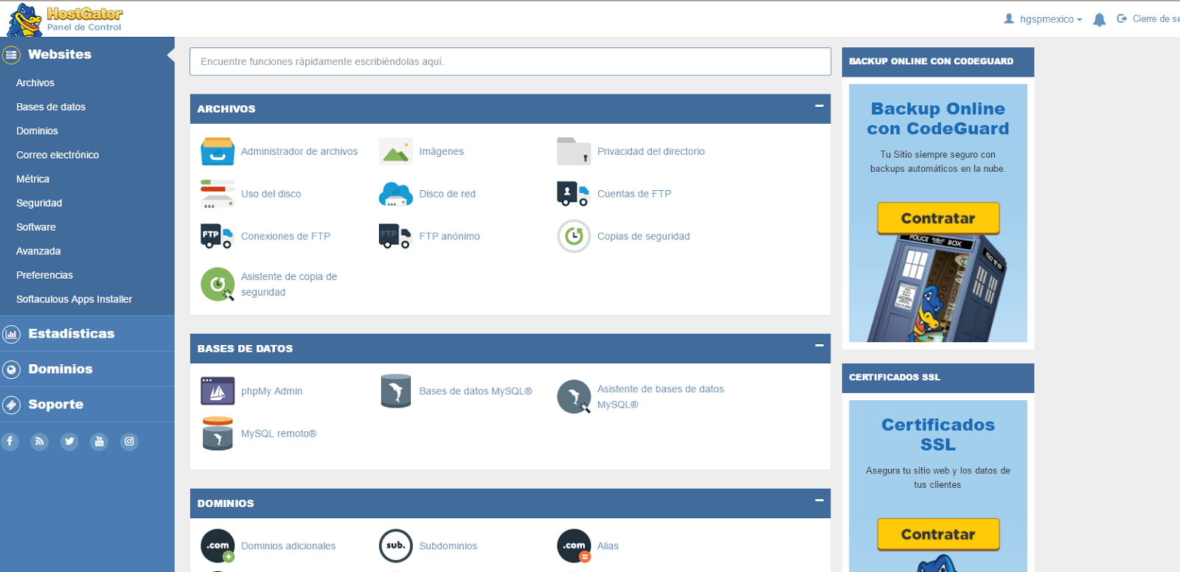1180x572 pixels.
Task: Click the RSS feed icon
Action: click(39, 442)
